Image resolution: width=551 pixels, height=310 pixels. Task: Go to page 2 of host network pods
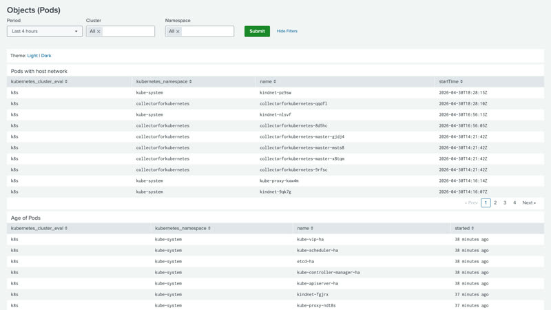tap(495, 203)
